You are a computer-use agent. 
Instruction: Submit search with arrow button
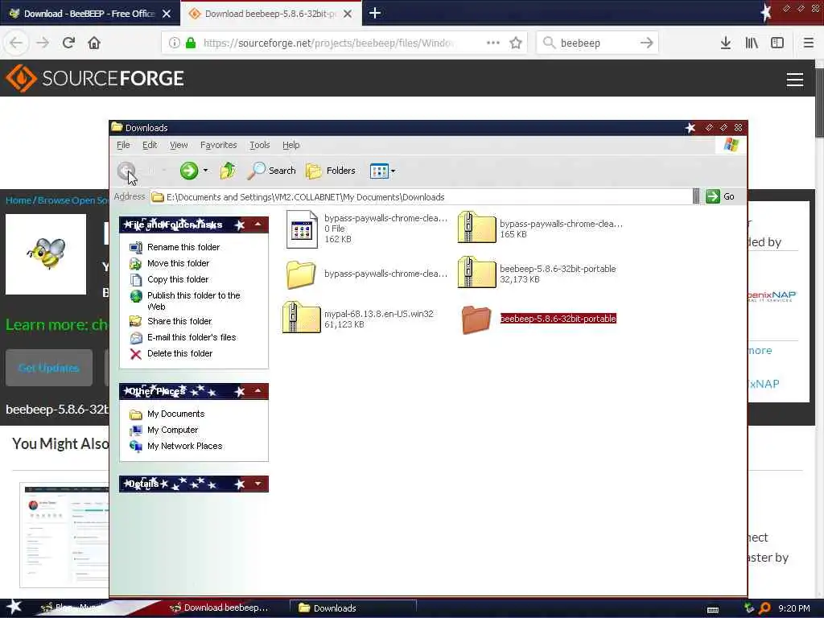647,43
